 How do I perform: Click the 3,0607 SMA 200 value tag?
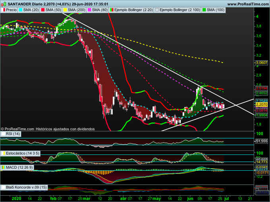click(262, 63)
